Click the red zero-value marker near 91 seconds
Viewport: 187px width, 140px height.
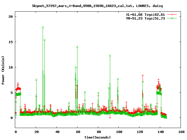coord(110,118)
